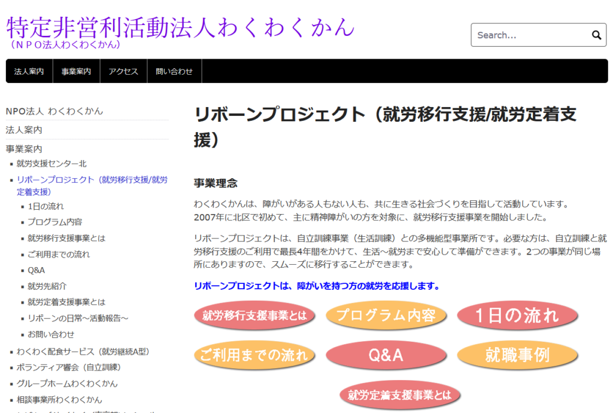Select 相談事業所わくわくかん sidebar link

[59, 399]
